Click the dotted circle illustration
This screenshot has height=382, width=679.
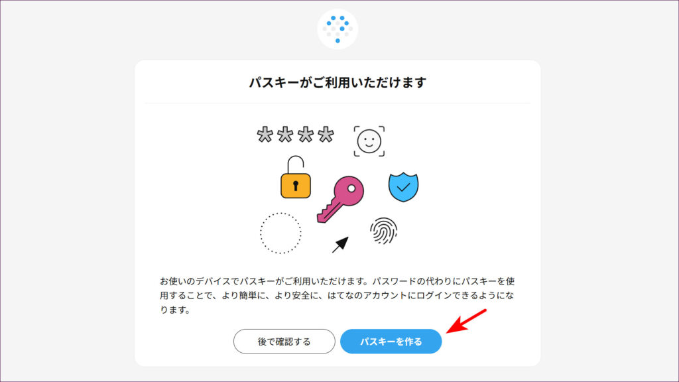point(280,233)
